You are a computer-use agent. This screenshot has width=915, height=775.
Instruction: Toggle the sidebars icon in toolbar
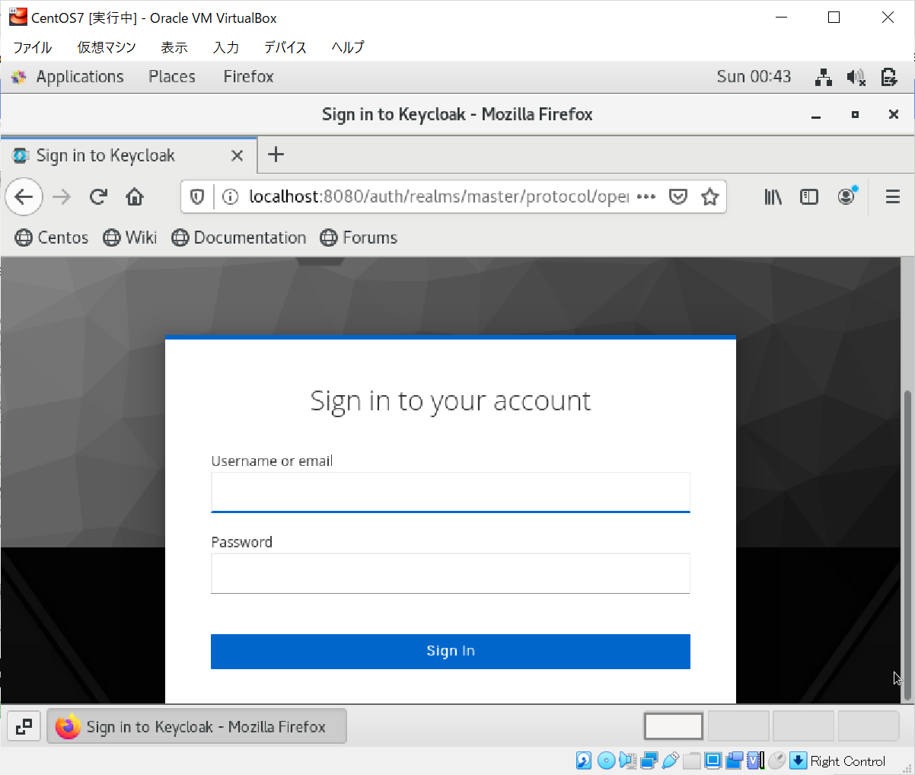809,197
